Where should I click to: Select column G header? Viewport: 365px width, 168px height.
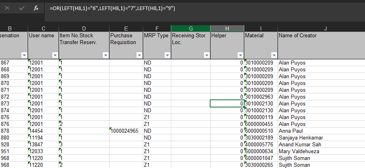191,28
